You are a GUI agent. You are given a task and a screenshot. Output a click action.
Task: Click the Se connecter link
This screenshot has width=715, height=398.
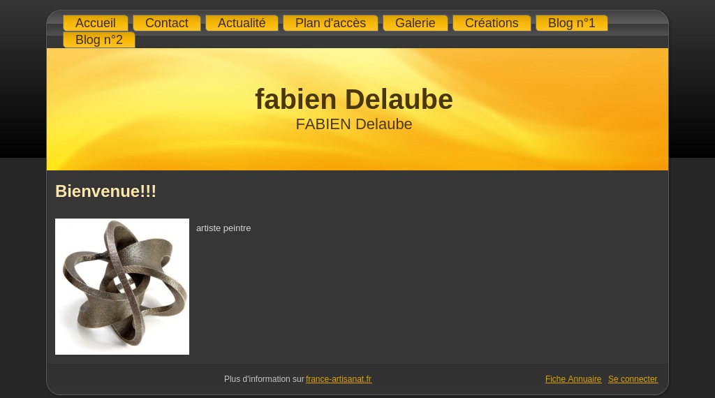point(633,379)
